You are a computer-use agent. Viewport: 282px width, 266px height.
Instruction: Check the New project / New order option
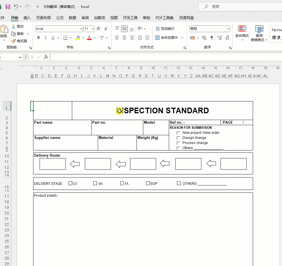179,133
